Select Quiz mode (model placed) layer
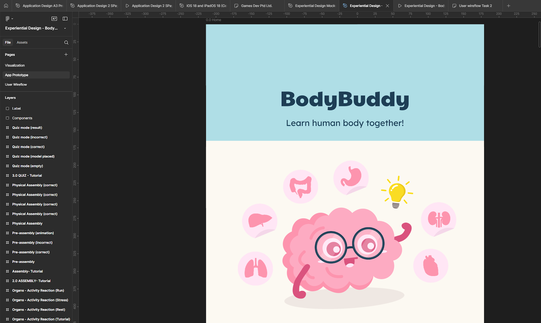Image resolution: width=541 pixels, height=323 pixels. [x=33, y=157]
